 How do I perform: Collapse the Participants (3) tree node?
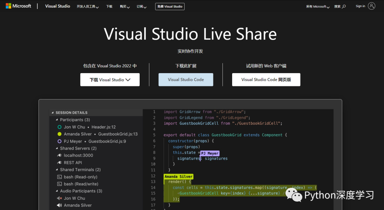click(57, 120)
